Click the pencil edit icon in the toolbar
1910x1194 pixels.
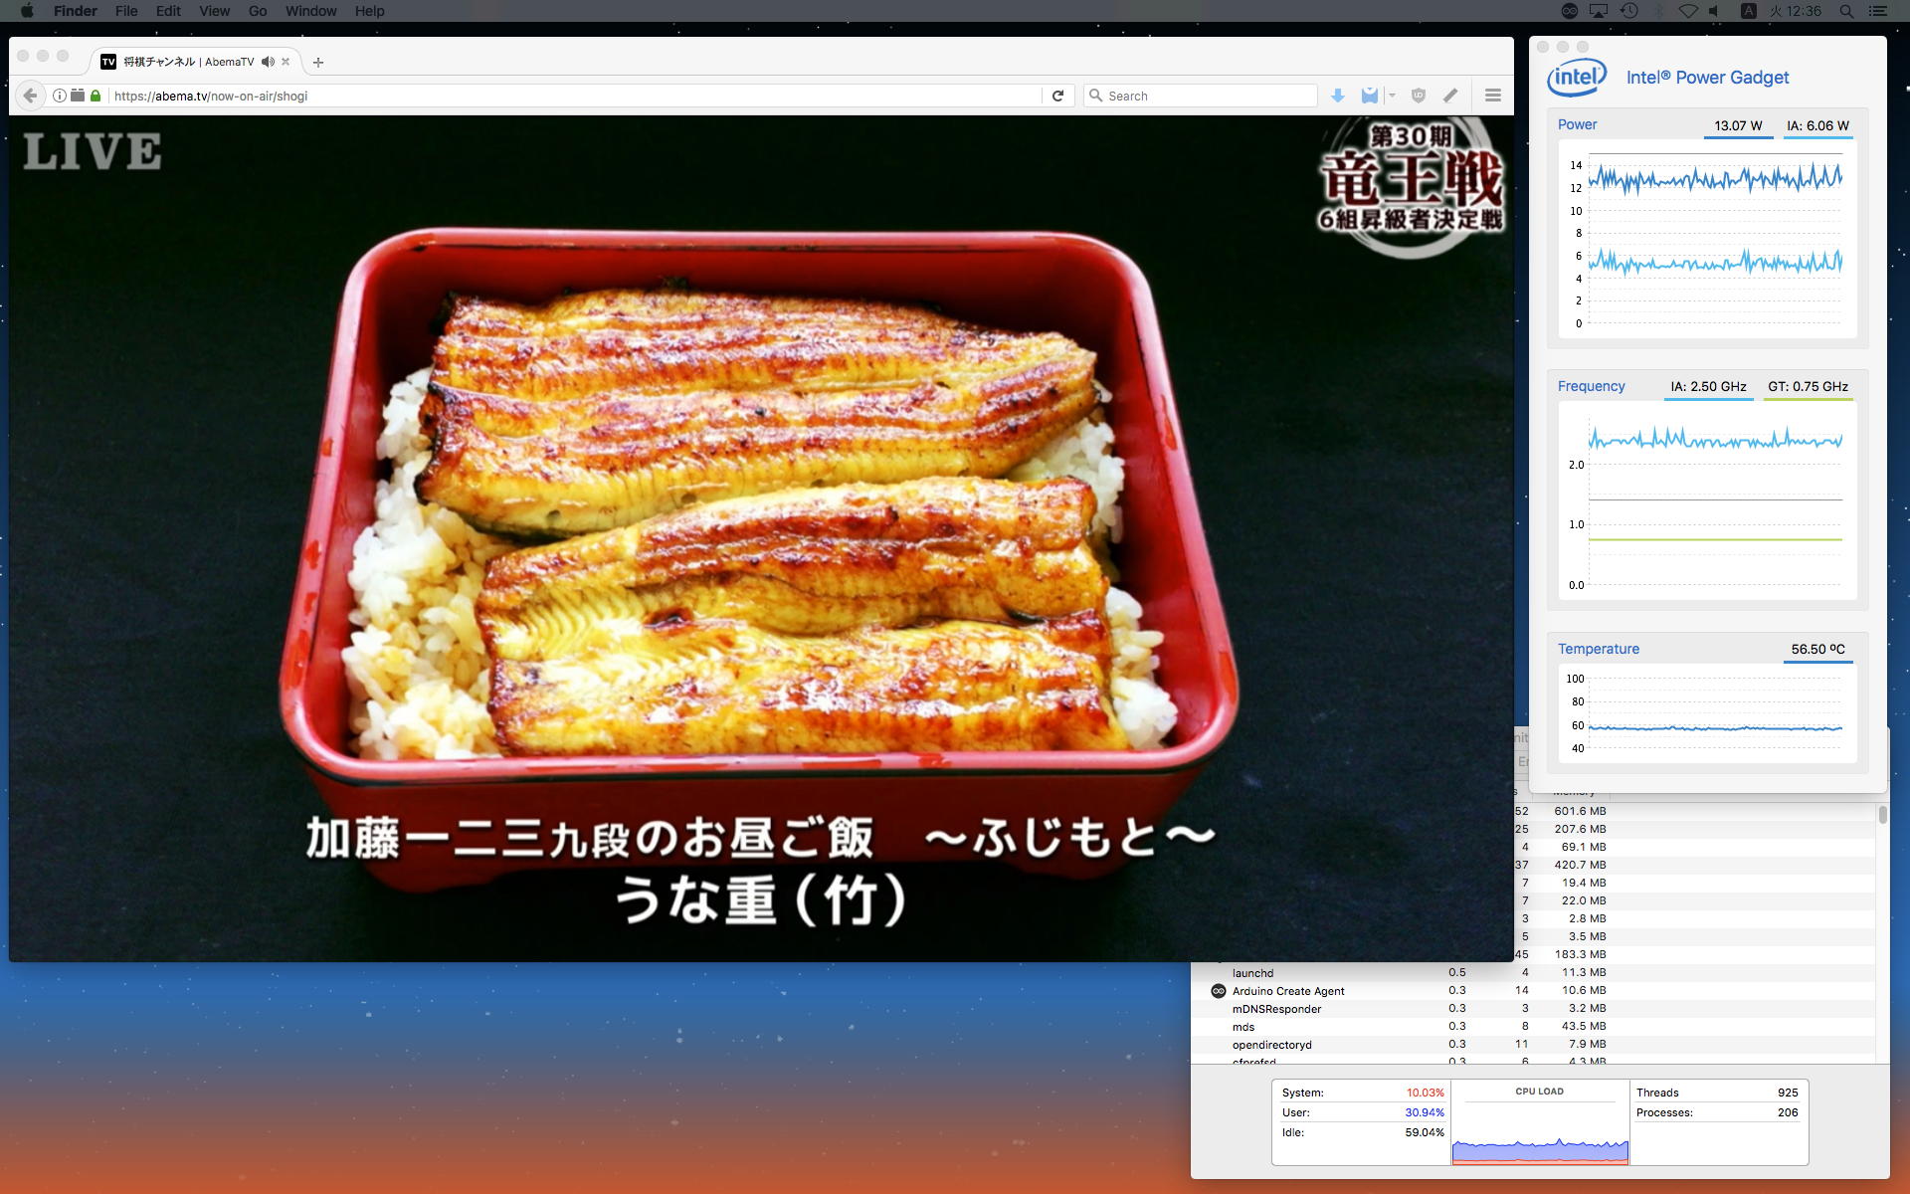pos(1450,96)
